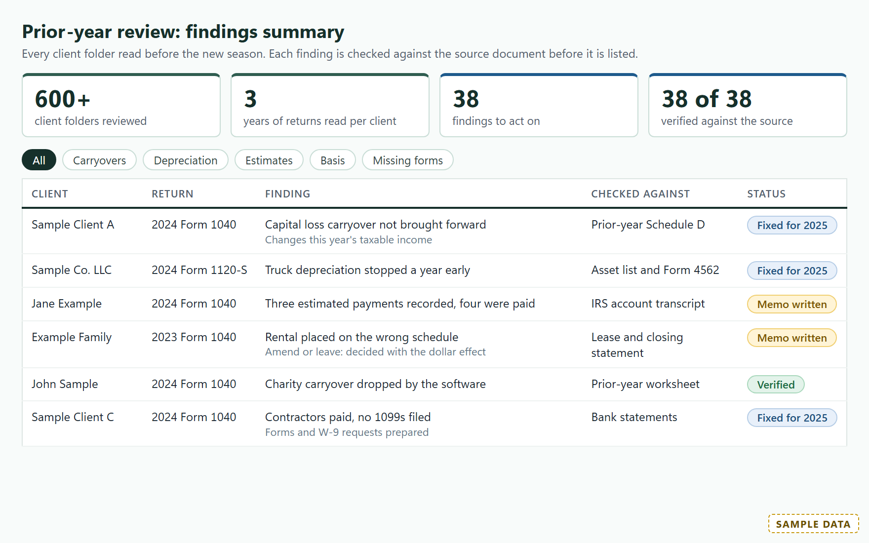Select the Sample Client A row name
Screen dimensions: 869x543
pyautogui.click(x=73, y=225)
